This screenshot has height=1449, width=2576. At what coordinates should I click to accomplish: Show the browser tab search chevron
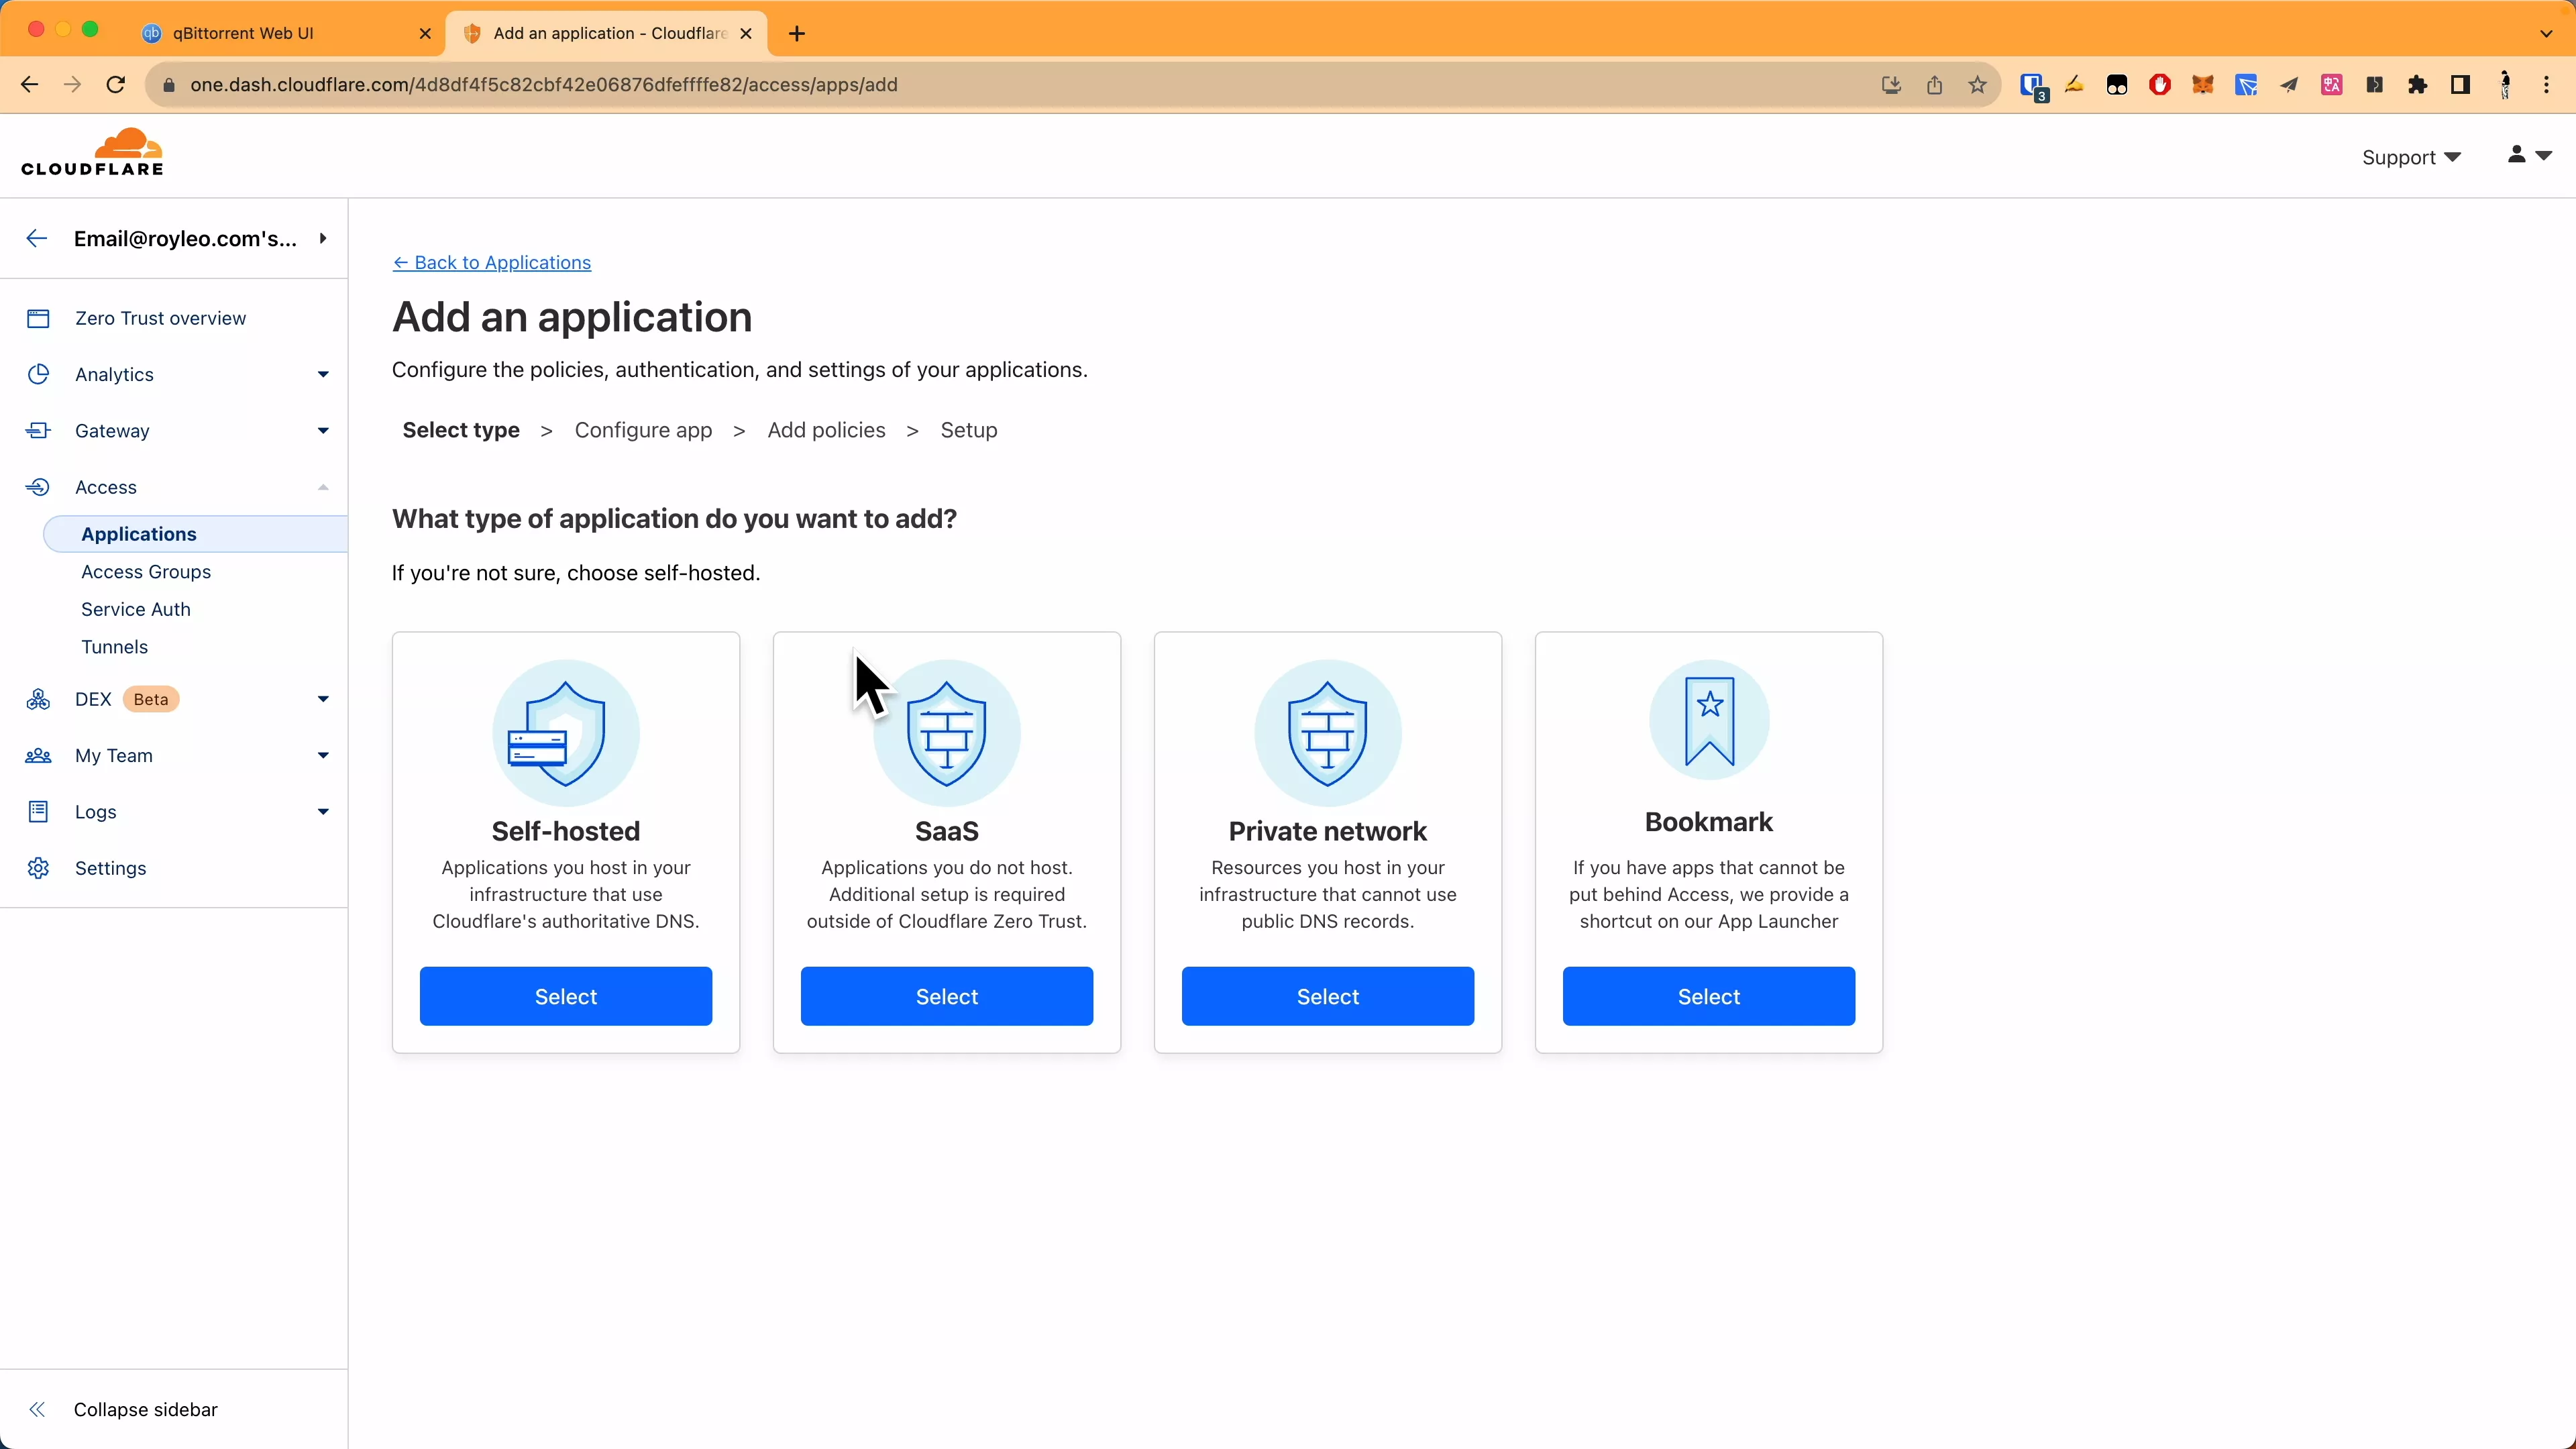tap(2546, 33)
